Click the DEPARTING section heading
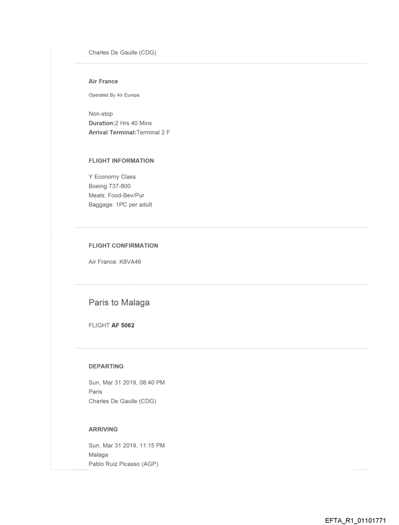Screen dimensions: 399x525 pos(106,366)
